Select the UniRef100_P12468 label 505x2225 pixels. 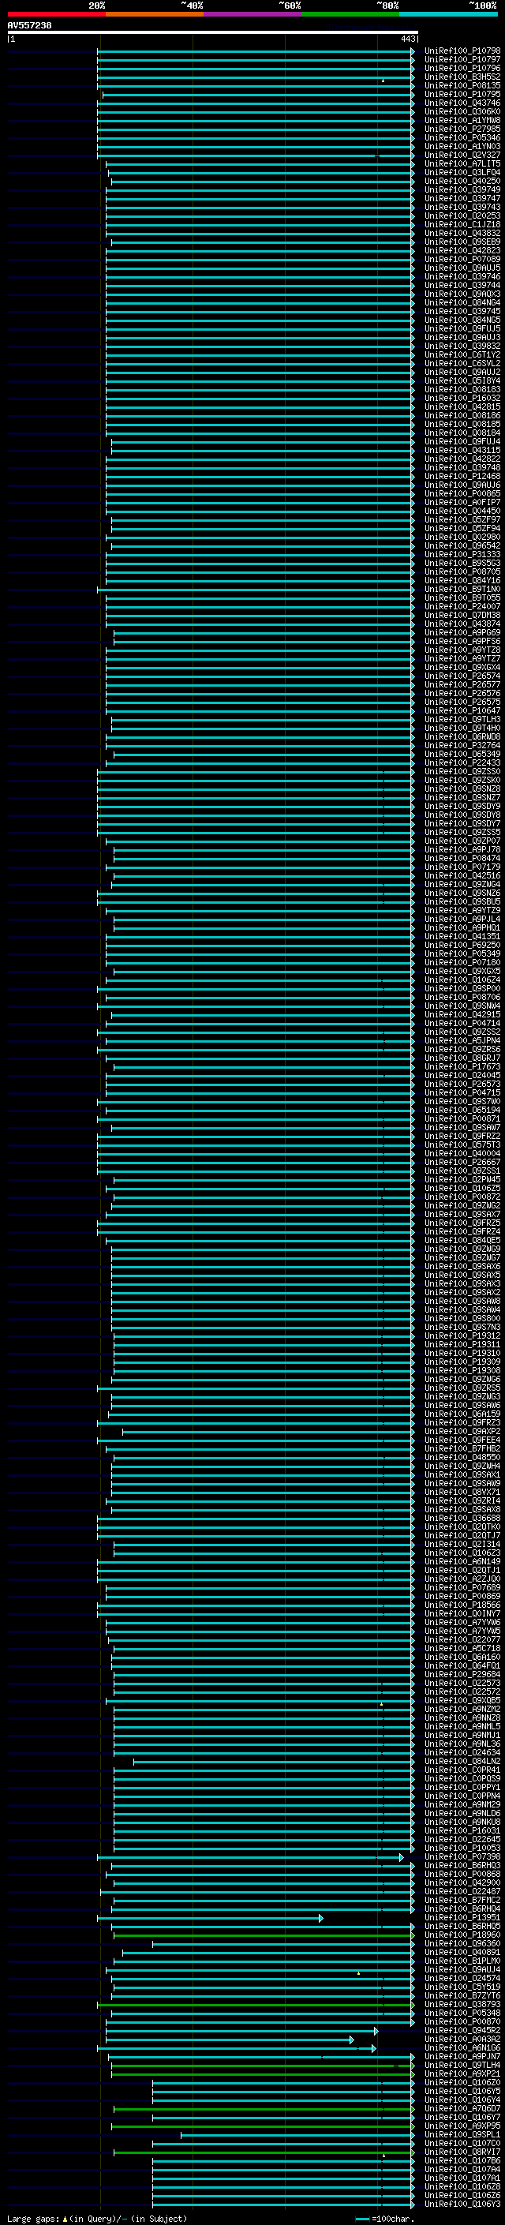pos(462,476)
